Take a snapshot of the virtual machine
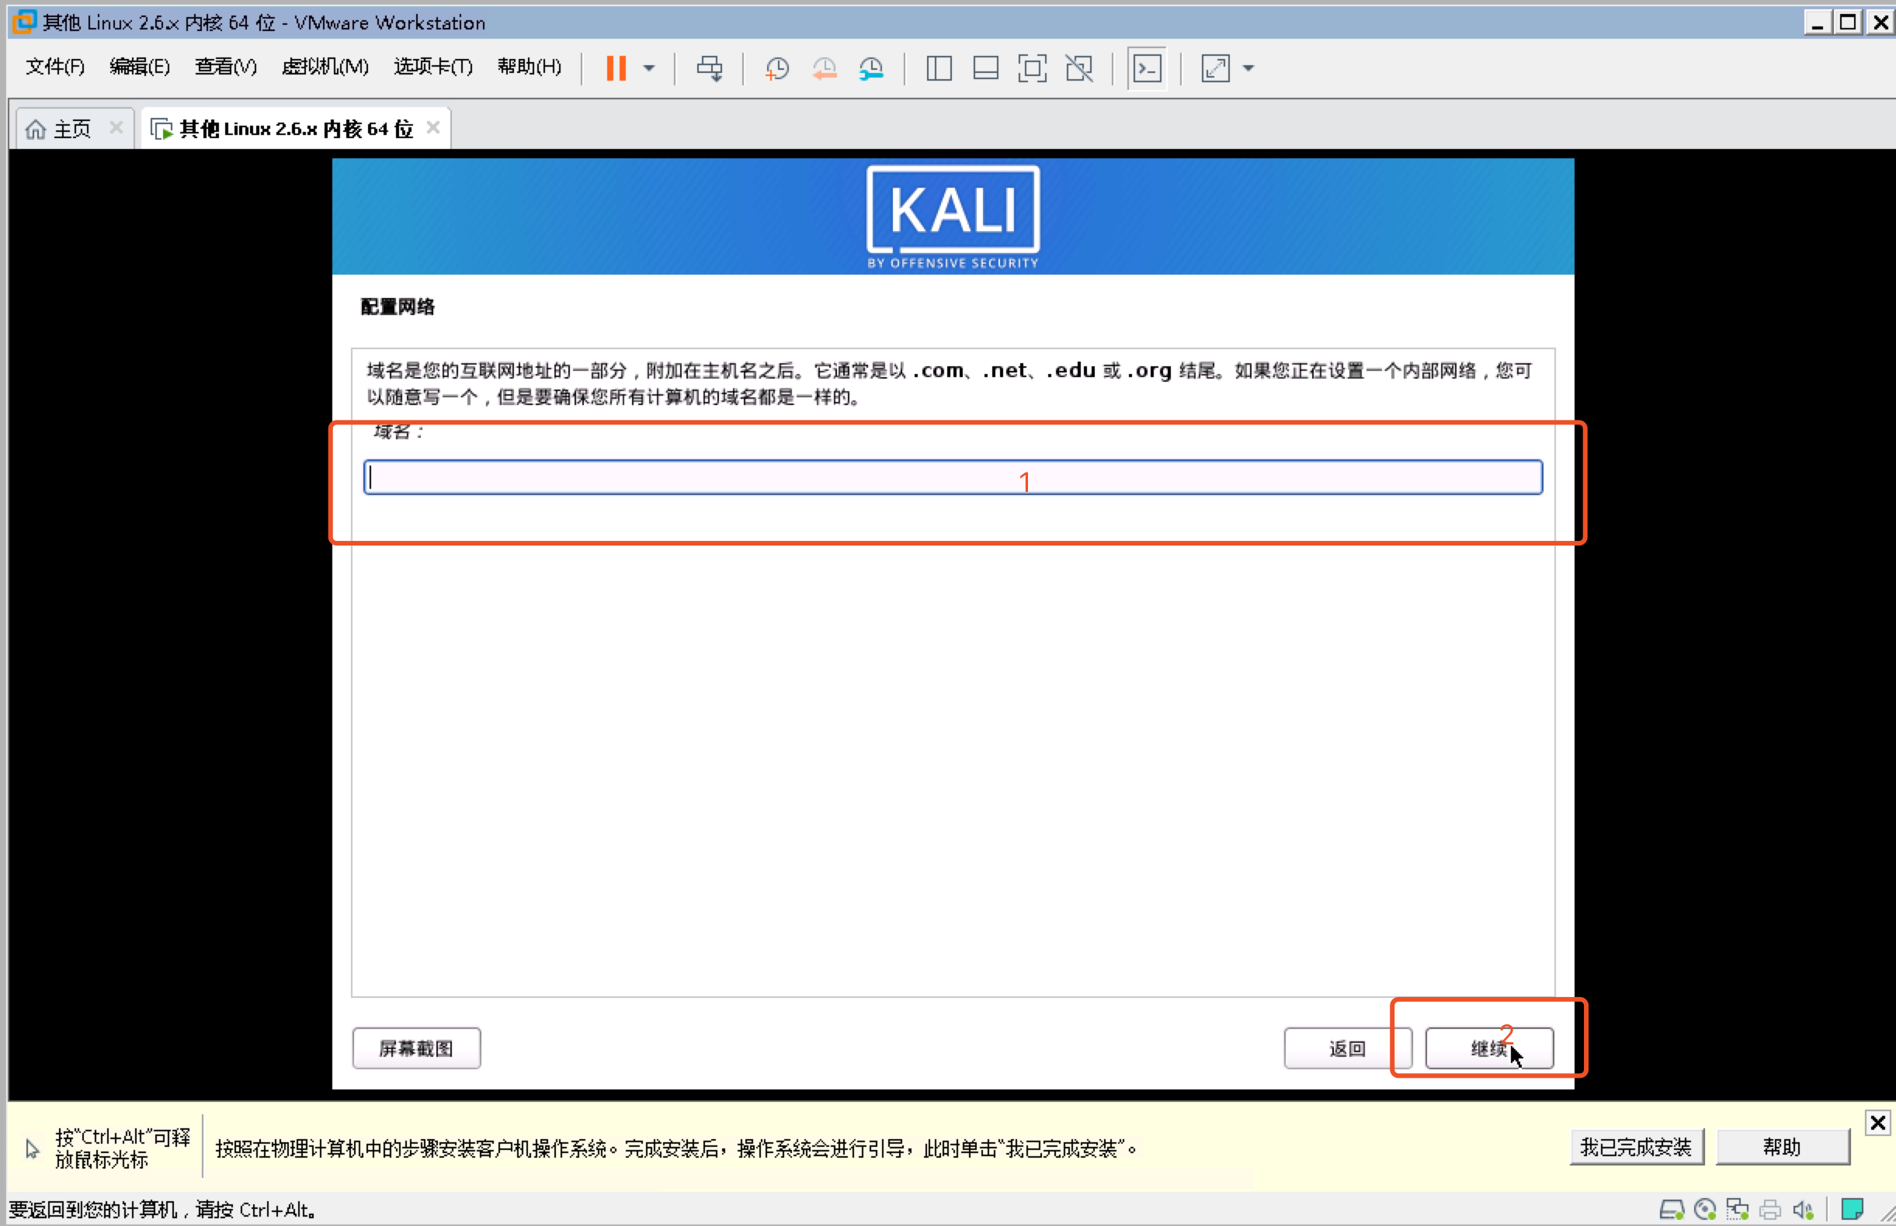Screen dimensions: 1896x1226 (776, 68)
